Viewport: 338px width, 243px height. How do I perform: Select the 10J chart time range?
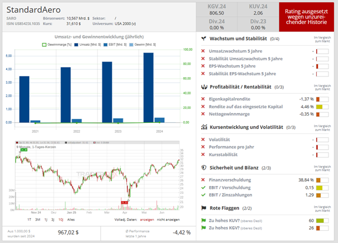61,220
